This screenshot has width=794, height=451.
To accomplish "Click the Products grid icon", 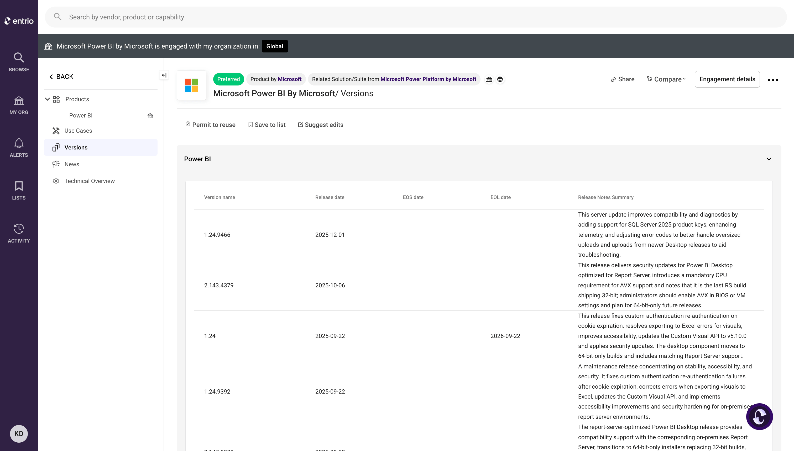I will (56, 99).
